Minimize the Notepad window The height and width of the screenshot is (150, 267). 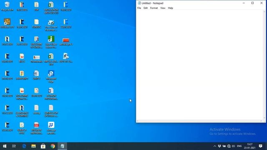coord(244,3)
